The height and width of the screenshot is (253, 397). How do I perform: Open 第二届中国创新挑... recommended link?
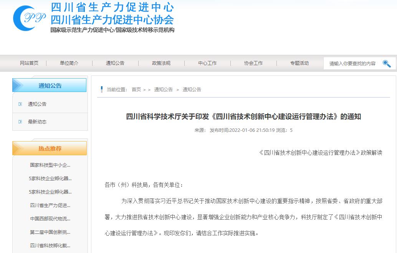[50, 232]
